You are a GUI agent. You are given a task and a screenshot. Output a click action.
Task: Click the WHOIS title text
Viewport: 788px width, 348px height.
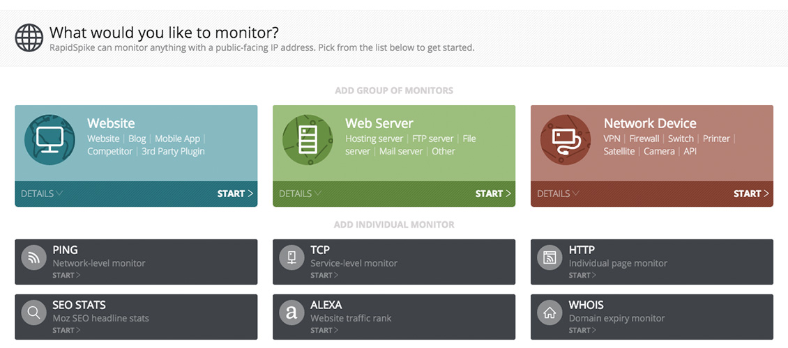tap(586, 305)
